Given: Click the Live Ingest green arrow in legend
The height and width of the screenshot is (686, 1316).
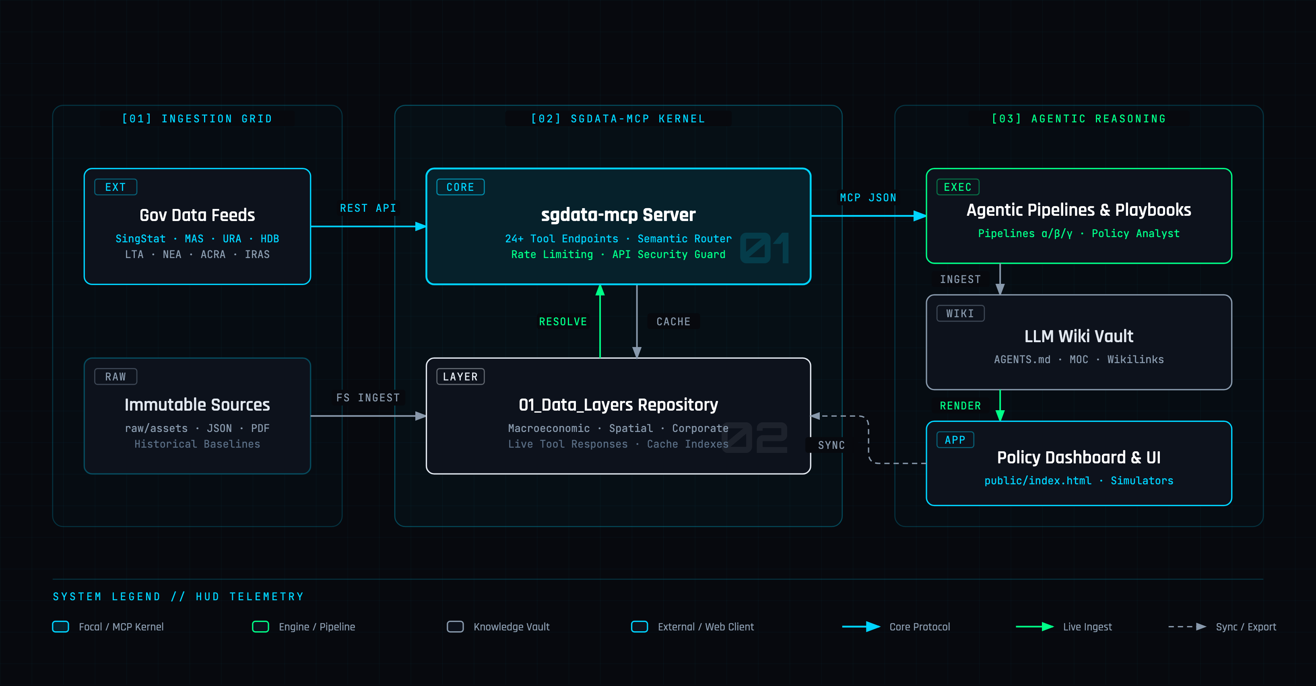Looking at the screenshot, I should tap(1035, 627).
